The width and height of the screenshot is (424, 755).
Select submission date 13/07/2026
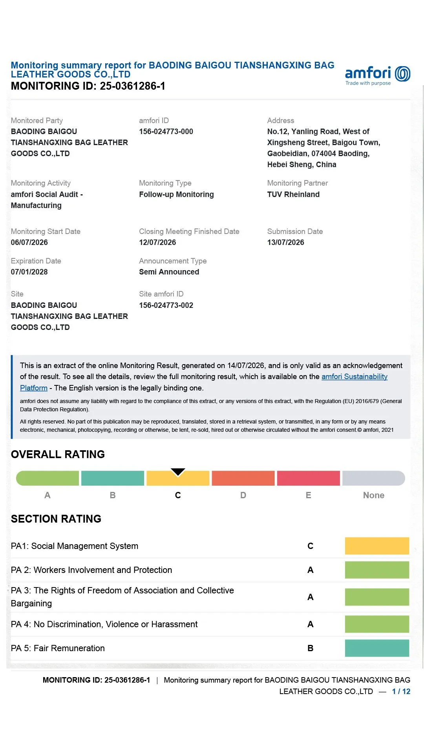tap(286, 242)
